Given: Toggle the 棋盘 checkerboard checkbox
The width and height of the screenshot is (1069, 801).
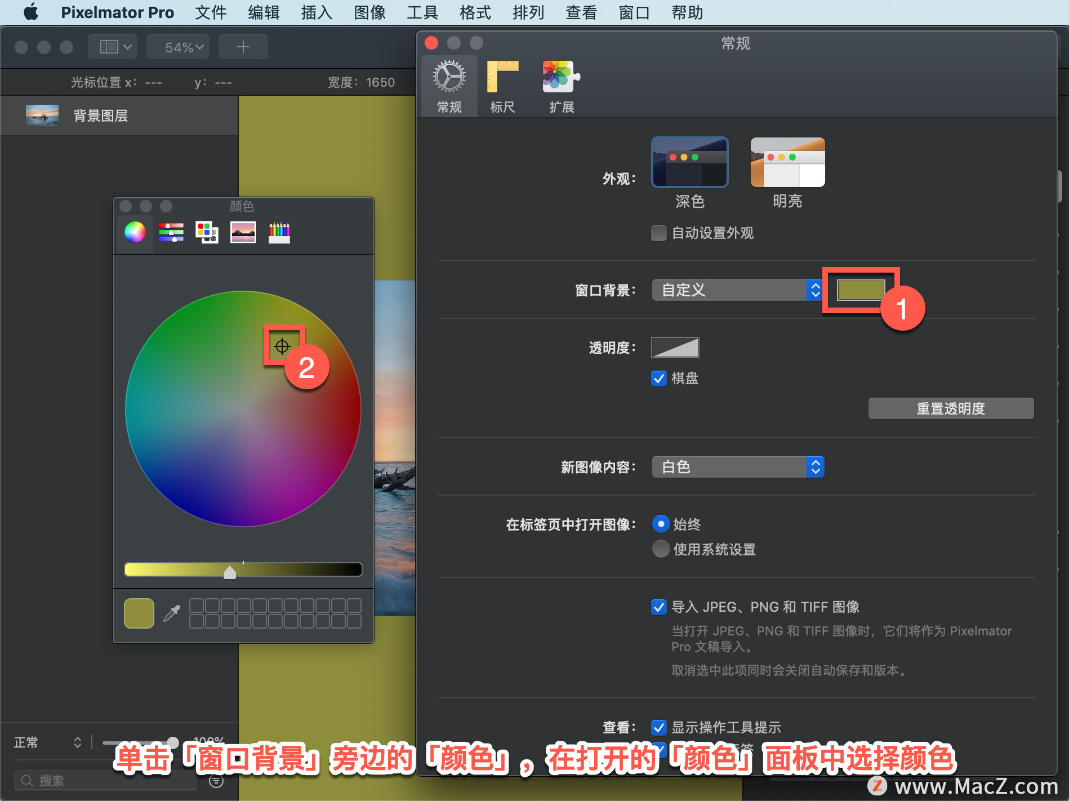Looking at the screenshot, I should [x=658, y=378].
